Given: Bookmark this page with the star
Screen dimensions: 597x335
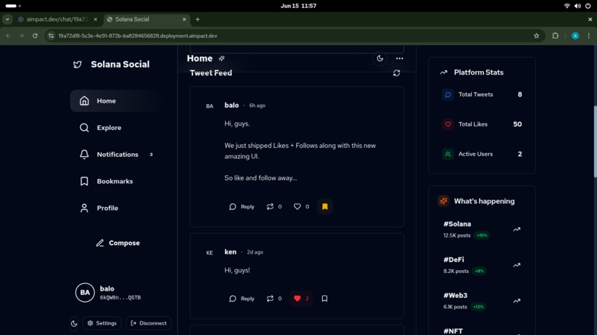Looking at the screenshot, I should click(536, 35).
